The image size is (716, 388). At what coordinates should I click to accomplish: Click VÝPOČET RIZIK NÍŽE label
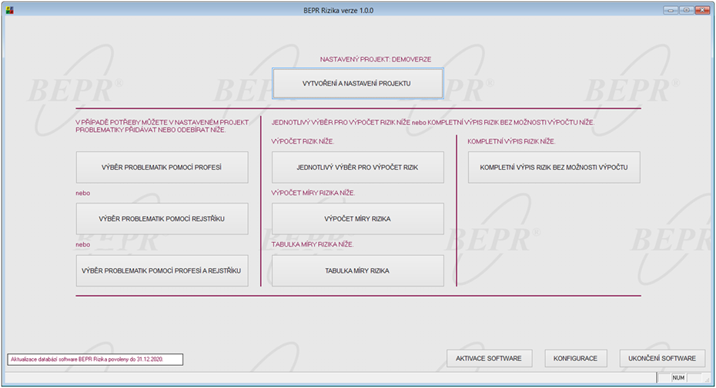(x=303, y=141)
